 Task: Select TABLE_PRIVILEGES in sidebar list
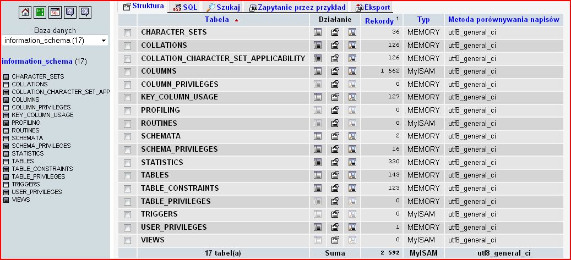[38, 176]
